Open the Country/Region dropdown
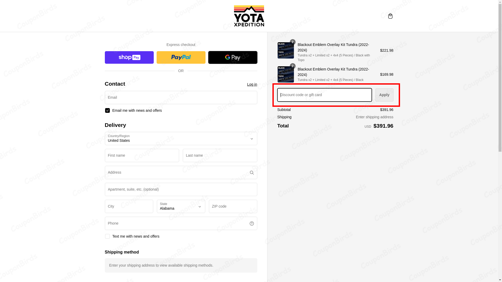502x282 pixels. click(x=181, y=138)
